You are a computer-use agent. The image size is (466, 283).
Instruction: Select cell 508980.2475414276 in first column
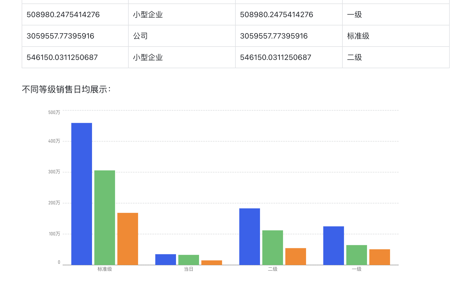pos(75,14)
